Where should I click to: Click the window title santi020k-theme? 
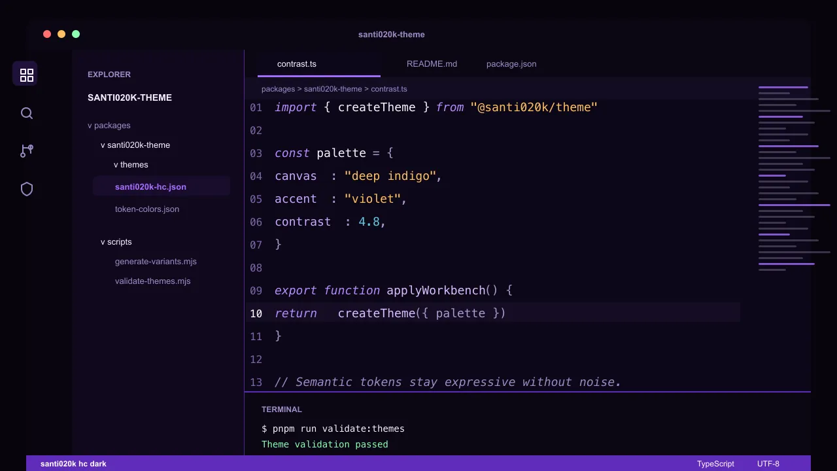pyautogui.click(x=392, y=35)
